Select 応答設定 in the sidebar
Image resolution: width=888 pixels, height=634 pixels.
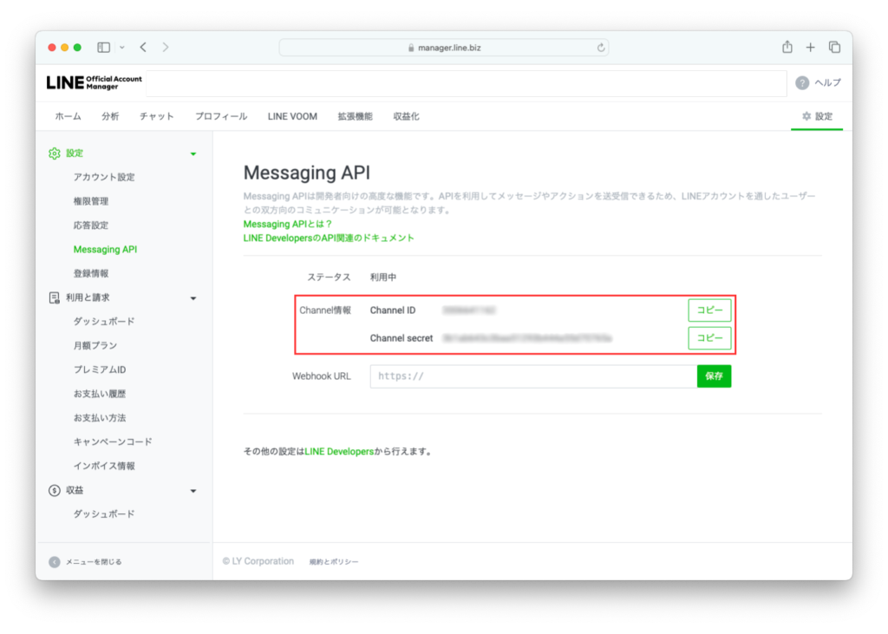click(x=91, y=225)
